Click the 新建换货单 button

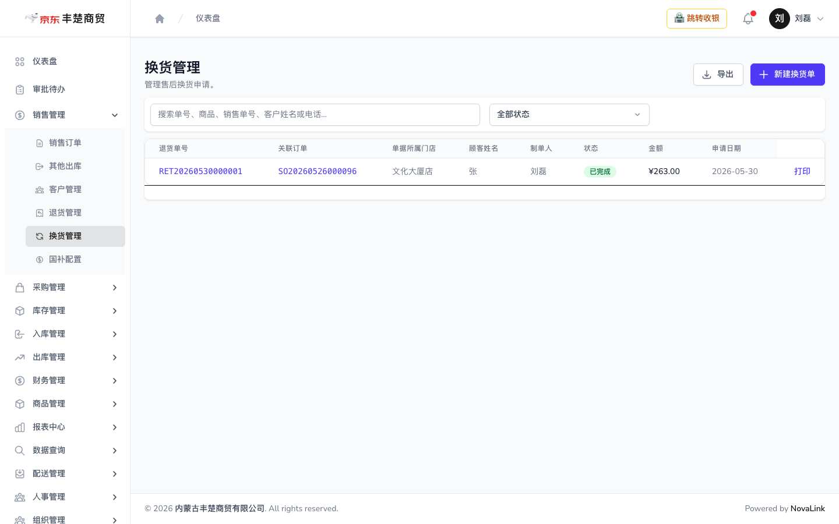(788, 75)
